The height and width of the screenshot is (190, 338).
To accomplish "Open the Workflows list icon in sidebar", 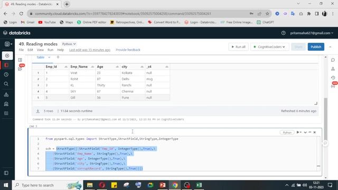I will coord(6,113).
